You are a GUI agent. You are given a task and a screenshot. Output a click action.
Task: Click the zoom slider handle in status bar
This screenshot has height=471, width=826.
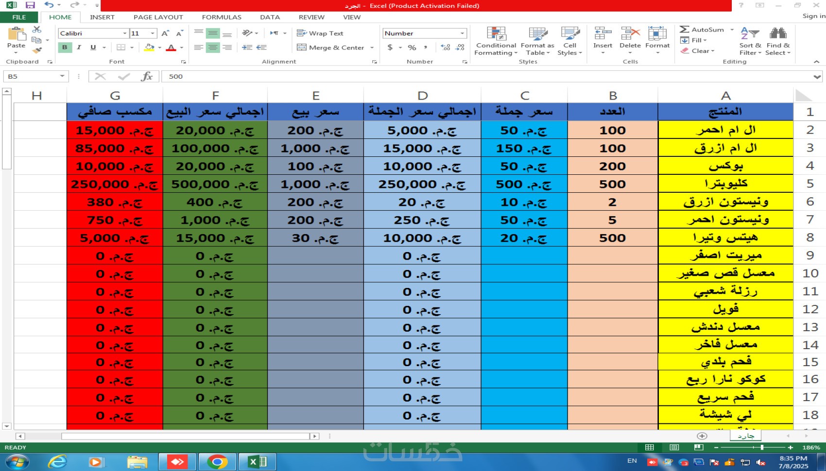point(762,447)
